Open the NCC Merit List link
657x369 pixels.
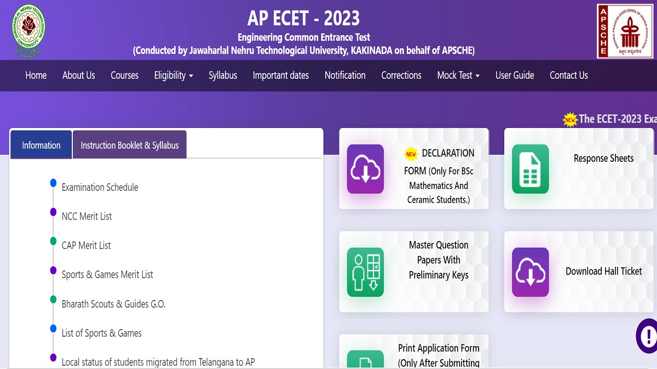click(87, 216)
